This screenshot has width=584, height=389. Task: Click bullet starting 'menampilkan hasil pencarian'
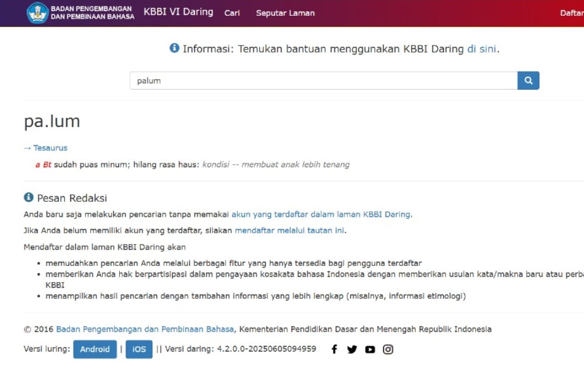click(x=256, y=296)
